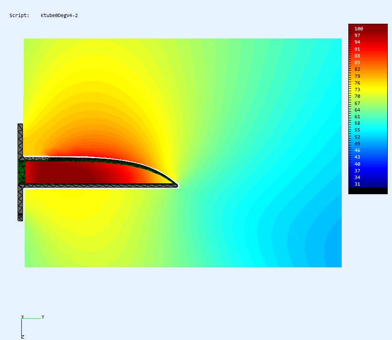Click the script name Ktube0DegV4-2
The width and height of the screenshot is (392, 340).
(59, 16)
